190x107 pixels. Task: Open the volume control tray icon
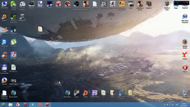pos(173,105)
